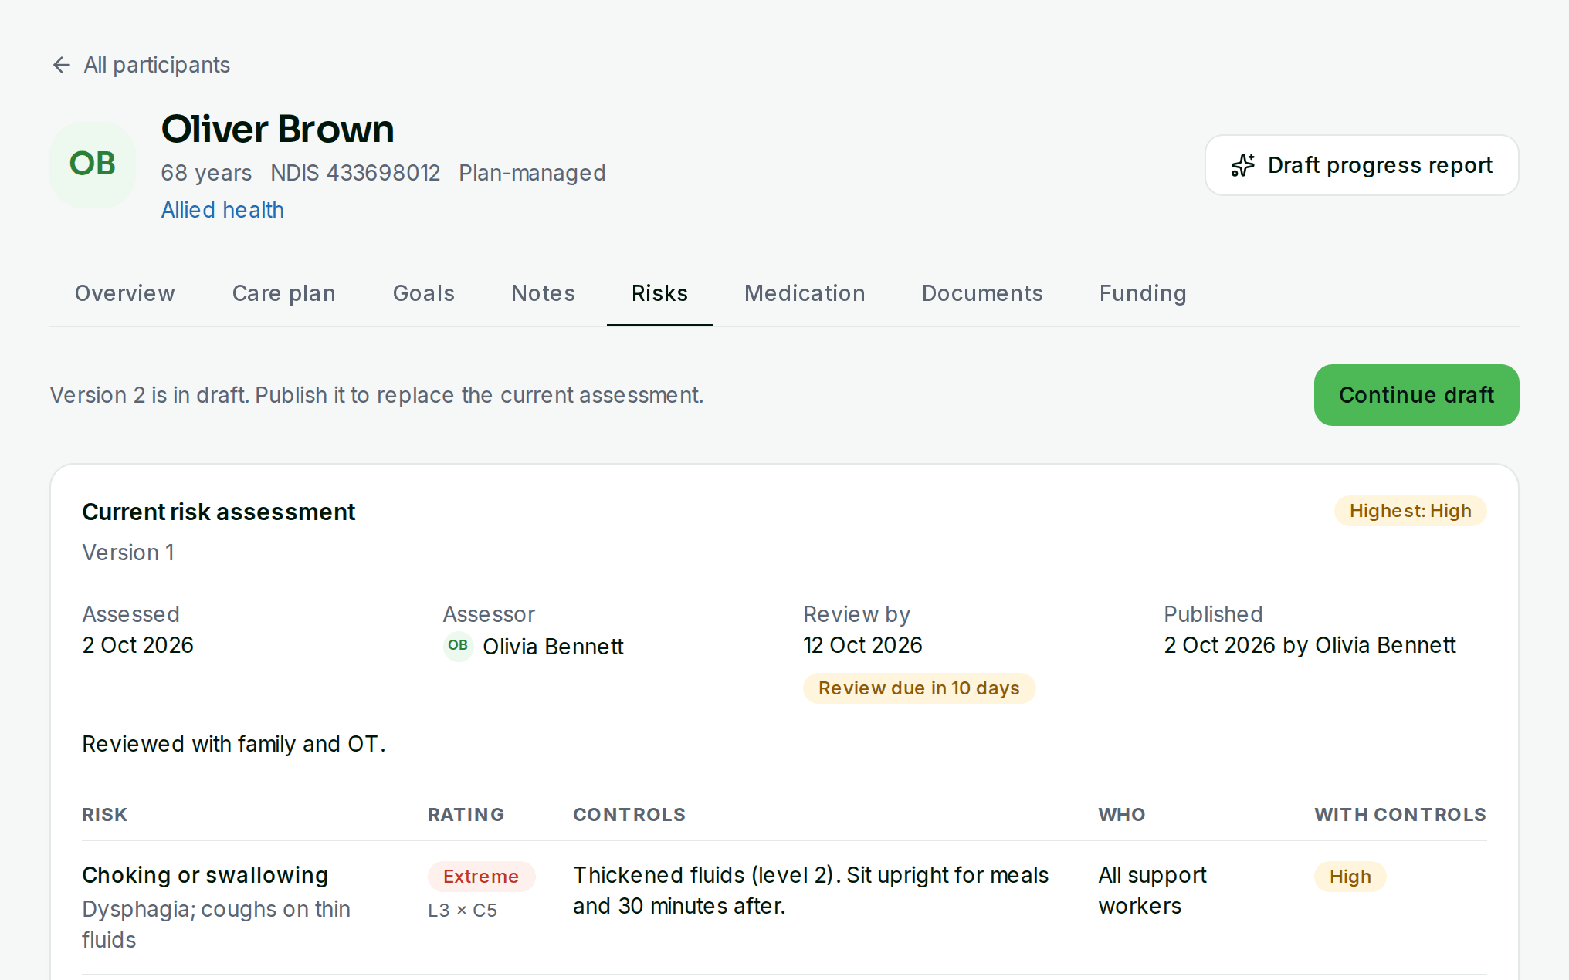Click the Review due in 10 days badge
The image size is (1569, 980).
pyautogui.click(x=919, y=688)
